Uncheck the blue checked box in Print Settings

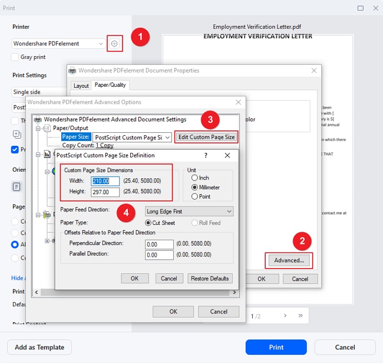click(15, 149)
